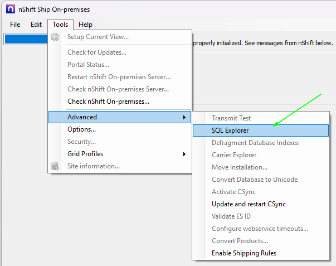Image resolution: width=336 pixels, height=266 pixels.
Task: Select Convert Database to Unicode
Action: point(255,180)
